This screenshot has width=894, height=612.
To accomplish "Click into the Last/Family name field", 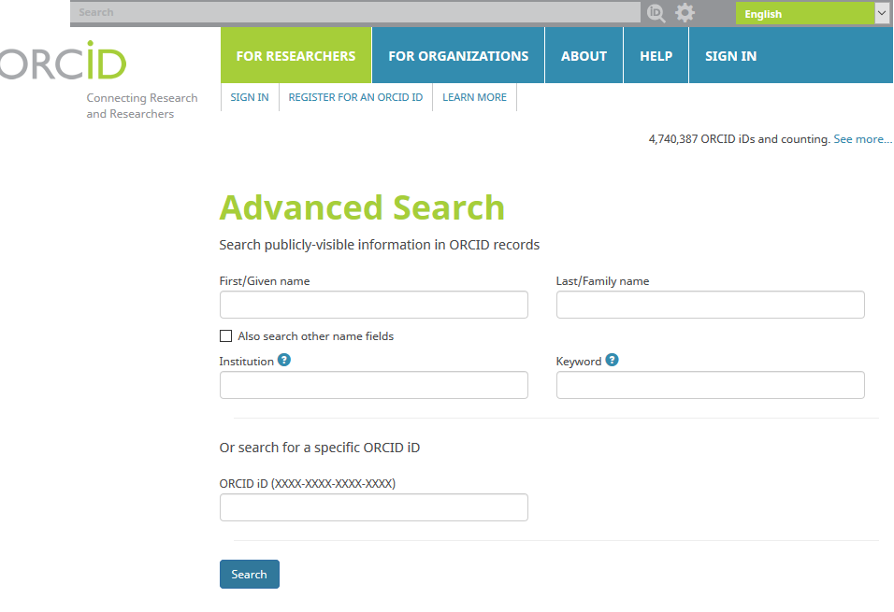I will click(x=710, y=305).
